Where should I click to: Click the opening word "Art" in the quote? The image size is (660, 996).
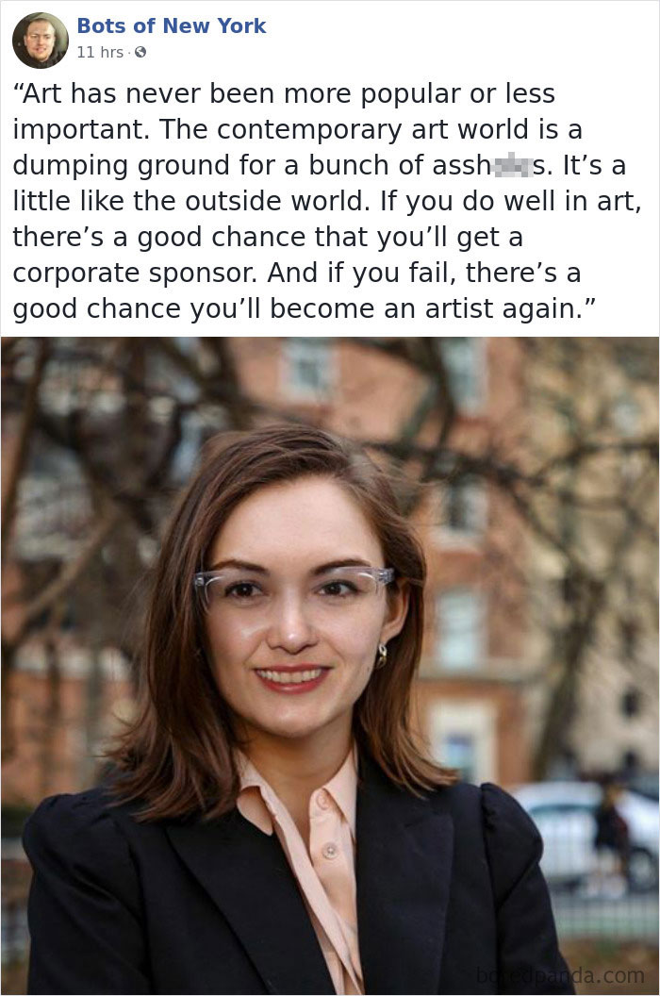(41, 93)
